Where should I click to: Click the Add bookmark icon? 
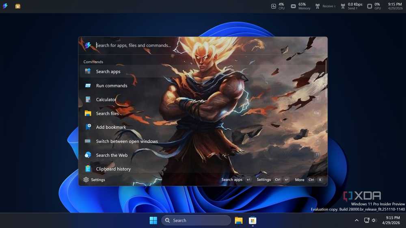coord(88,127)
